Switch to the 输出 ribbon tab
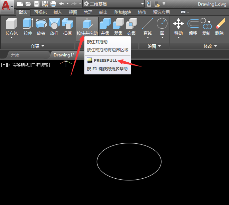This screenshot has height=205, width=229. pos(103,12)
